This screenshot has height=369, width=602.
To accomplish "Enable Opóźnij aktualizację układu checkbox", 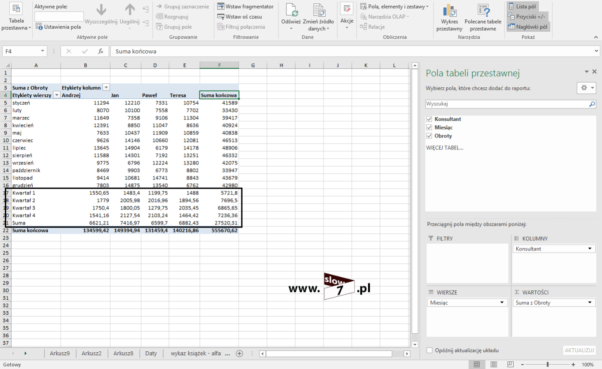I will pos(429,350).
